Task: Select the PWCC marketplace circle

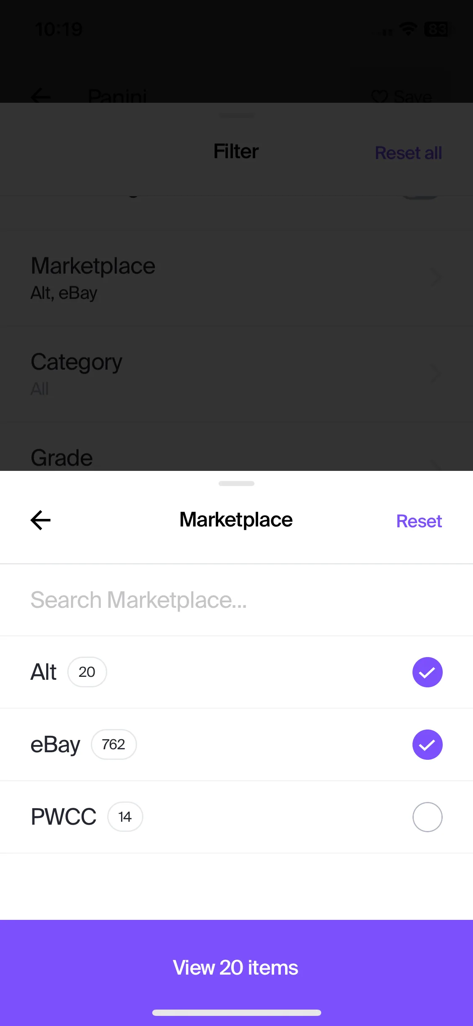Action: pos(427,817)
